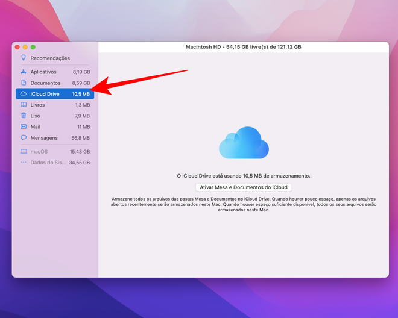Screen dimensions: 398x318
Task: Select the macOS row
Action: point(55,151)
